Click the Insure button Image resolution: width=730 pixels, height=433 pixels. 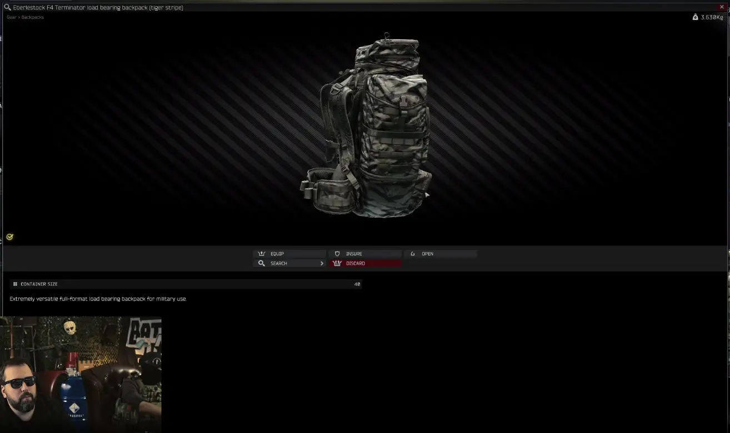[x=365, y=254]
